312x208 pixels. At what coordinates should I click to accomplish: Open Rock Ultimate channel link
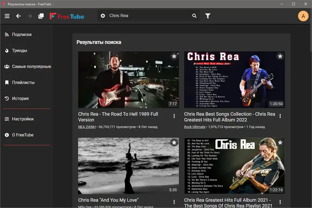[195, 127]
